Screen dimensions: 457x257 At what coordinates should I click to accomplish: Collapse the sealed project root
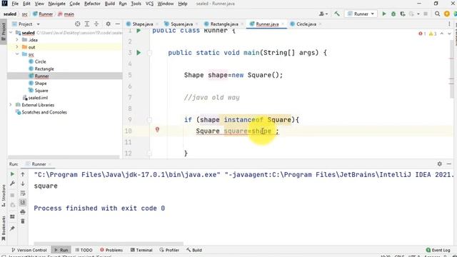tap(11, 33)
